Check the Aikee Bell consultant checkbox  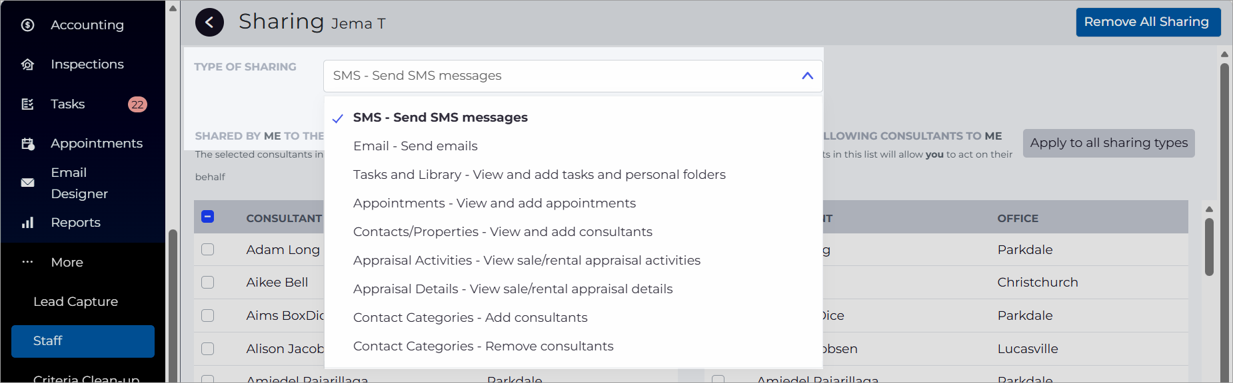click(208, 283)
